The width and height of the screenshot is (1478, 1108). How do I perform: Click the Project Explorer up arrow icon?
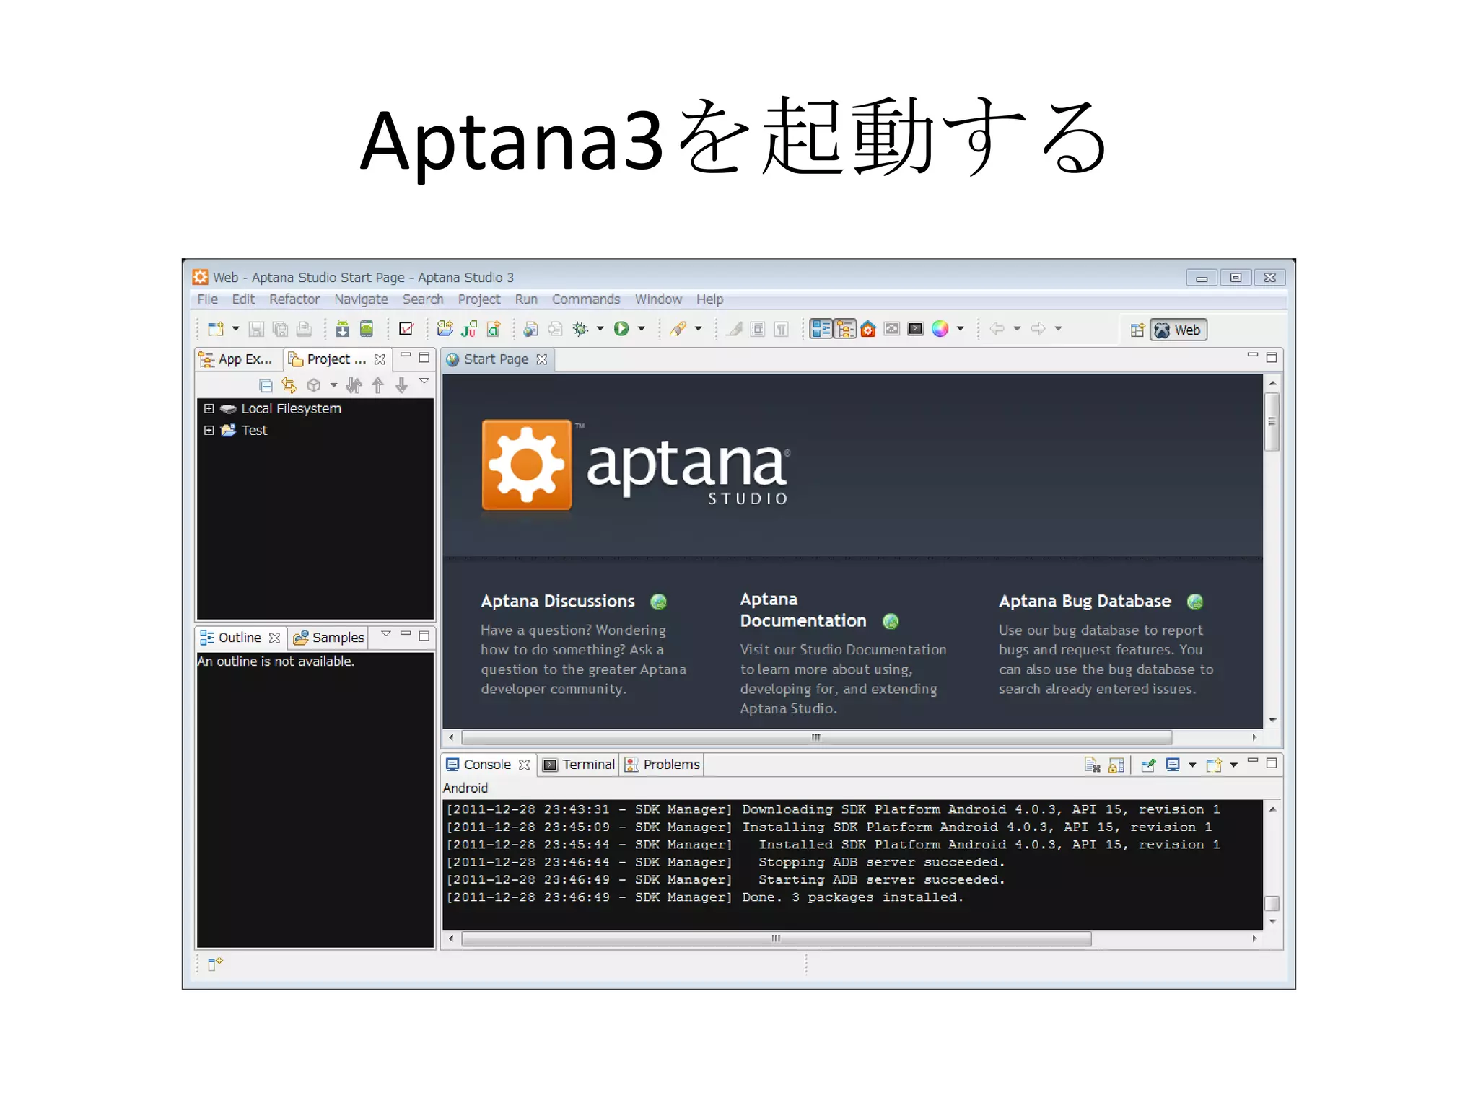[377, 386]
